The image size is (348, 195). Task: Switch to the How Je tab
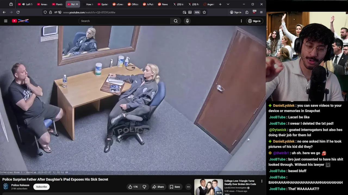click(x=88, y=4)
